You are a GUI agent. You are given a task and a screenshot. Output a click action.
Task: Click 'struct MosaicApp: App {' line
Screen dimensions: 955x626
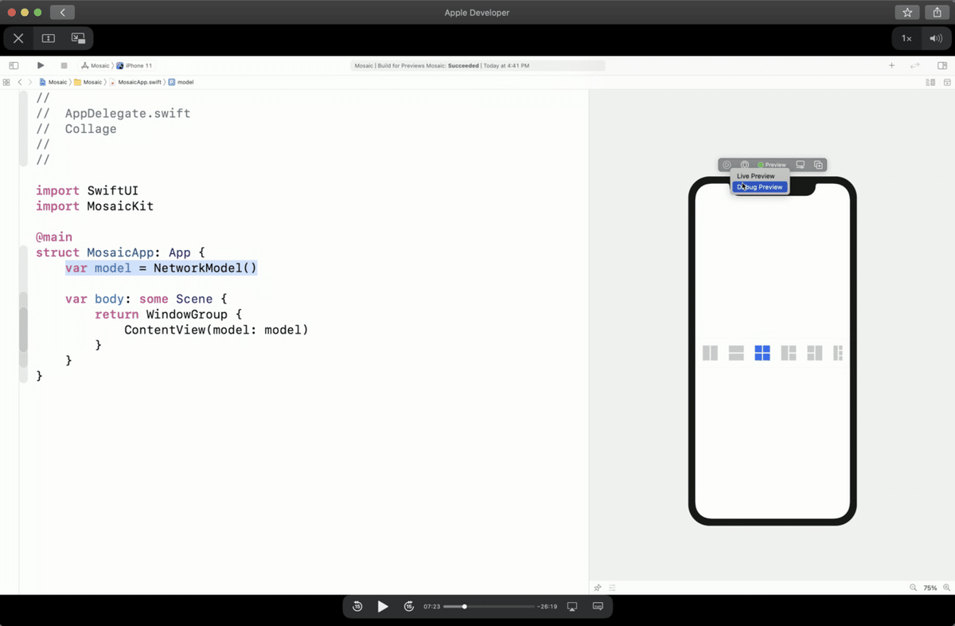tap(120, 252)
